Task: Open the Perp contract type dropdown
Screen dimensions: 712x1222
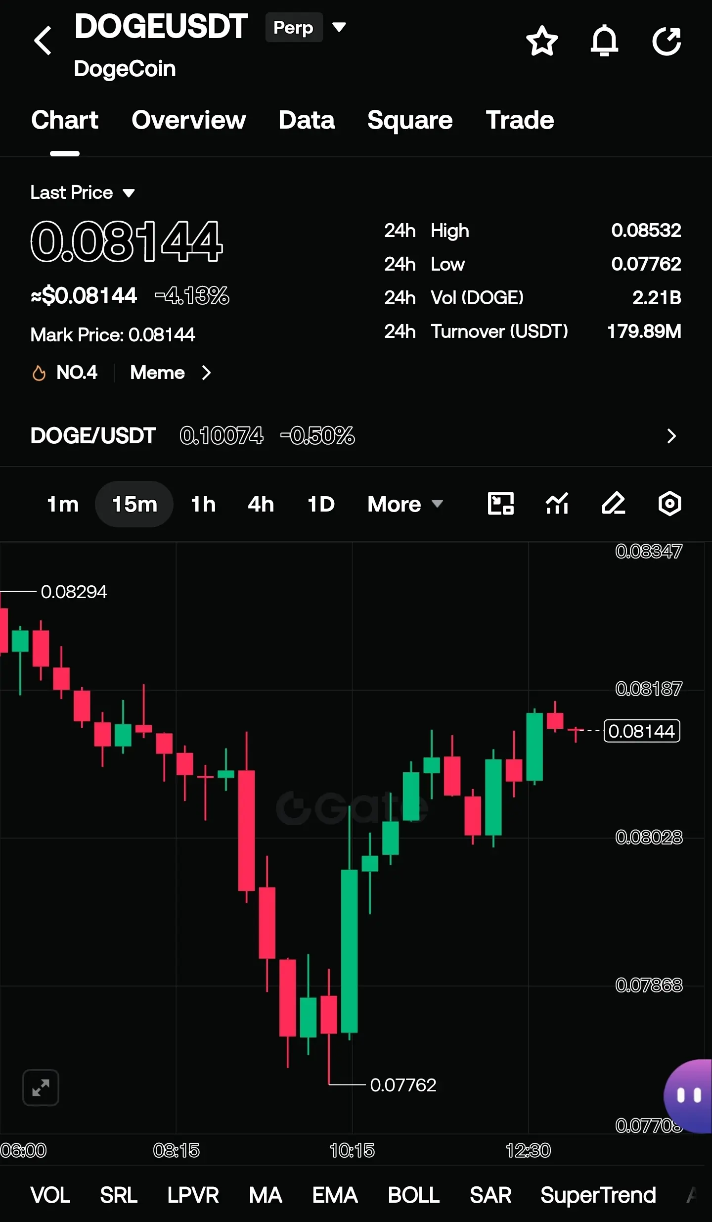Action: pos(306,27)
